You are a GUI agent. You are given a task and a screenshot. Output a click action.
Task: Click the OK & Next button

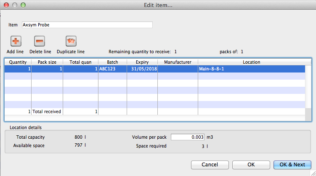coord(292,165)
